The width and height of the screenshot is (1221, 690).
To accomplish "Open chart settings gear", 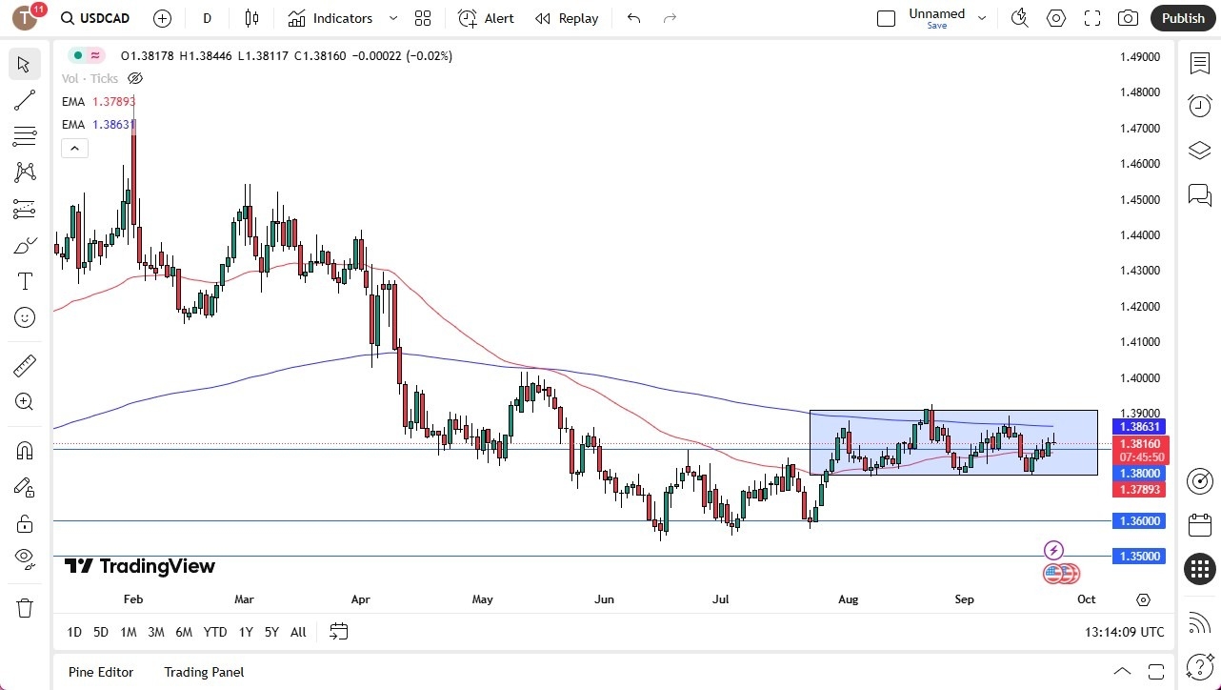I will tap(1055, 18).
